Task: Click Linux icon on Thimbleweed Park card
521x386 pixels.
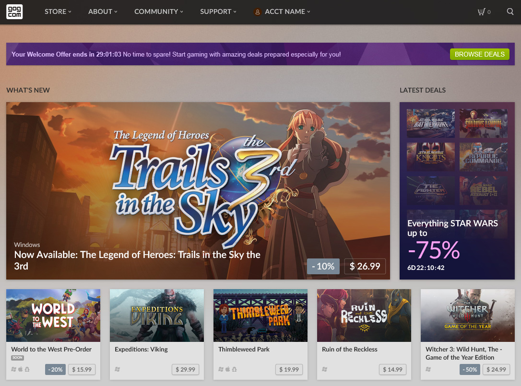Action: click(235, 369)
